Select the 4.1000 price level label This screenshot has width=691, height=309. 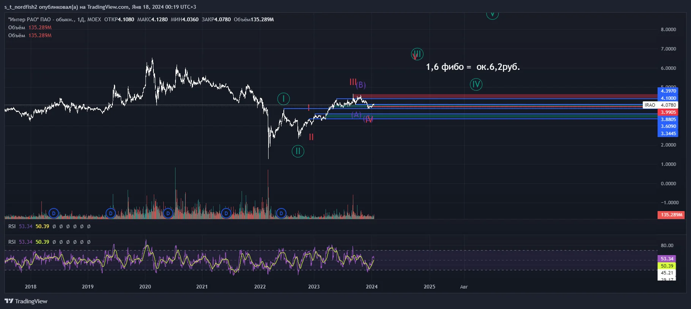click(668, 98)
